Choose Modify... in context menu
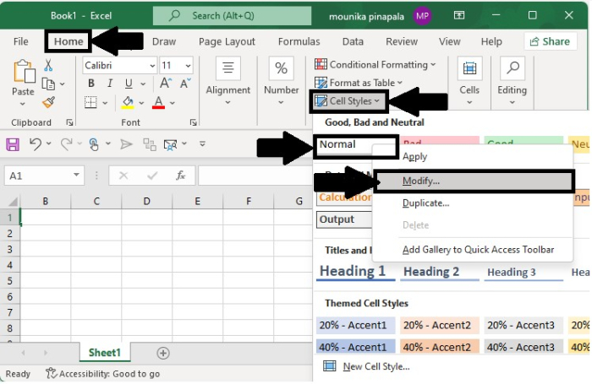592x384 pixels. pyautogui.click(x=474, y=181)
